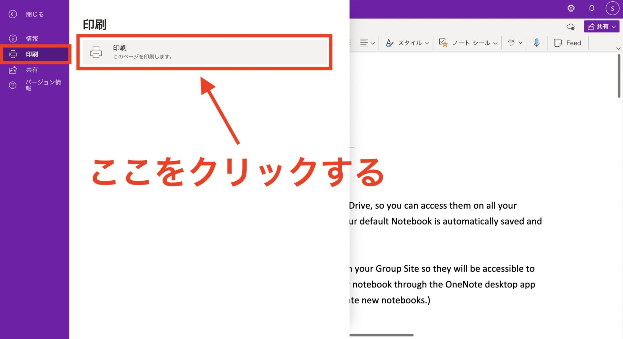Collapse the ribbon with the far-right chevron
Image resolution: width=623 pixels, height=339 pixels.
pyautogui.click(x=618, y=48)
